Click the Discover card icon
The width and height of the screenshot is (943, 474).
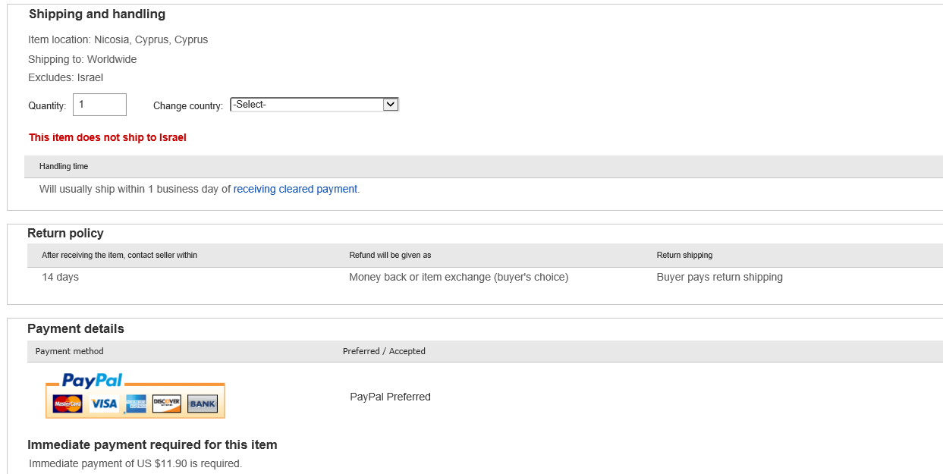[167, 404]
